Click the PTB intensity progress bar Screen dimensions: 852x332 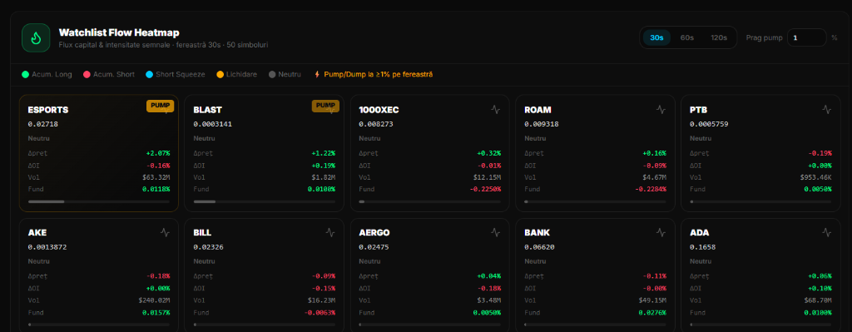[760, 201]
